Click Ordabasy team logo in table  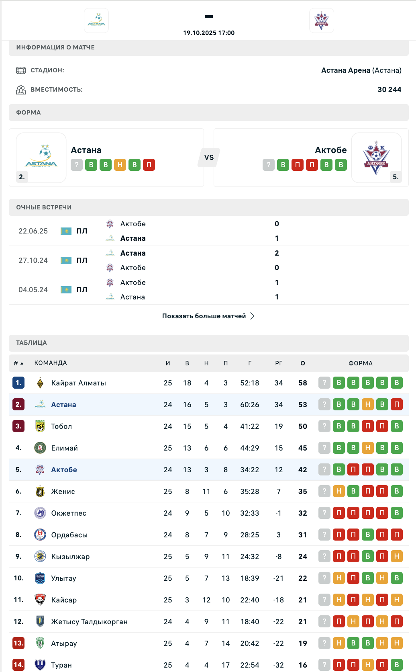pos(40,535)
